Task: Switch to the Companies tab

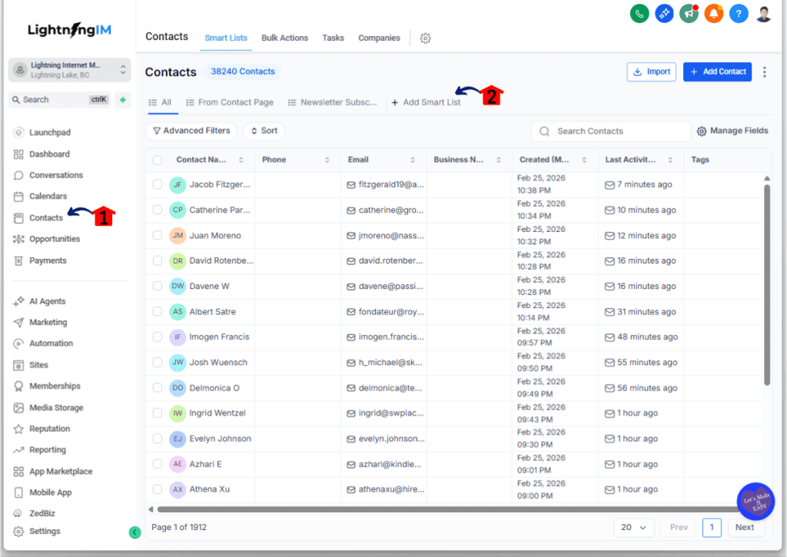Action: point(379,37)
